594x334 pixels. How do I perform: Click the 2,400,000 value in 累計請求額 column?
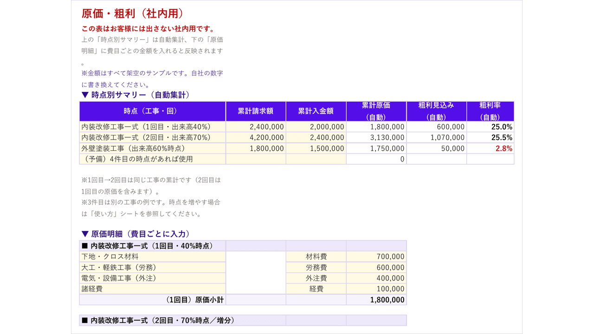click(x=256, y=127)
